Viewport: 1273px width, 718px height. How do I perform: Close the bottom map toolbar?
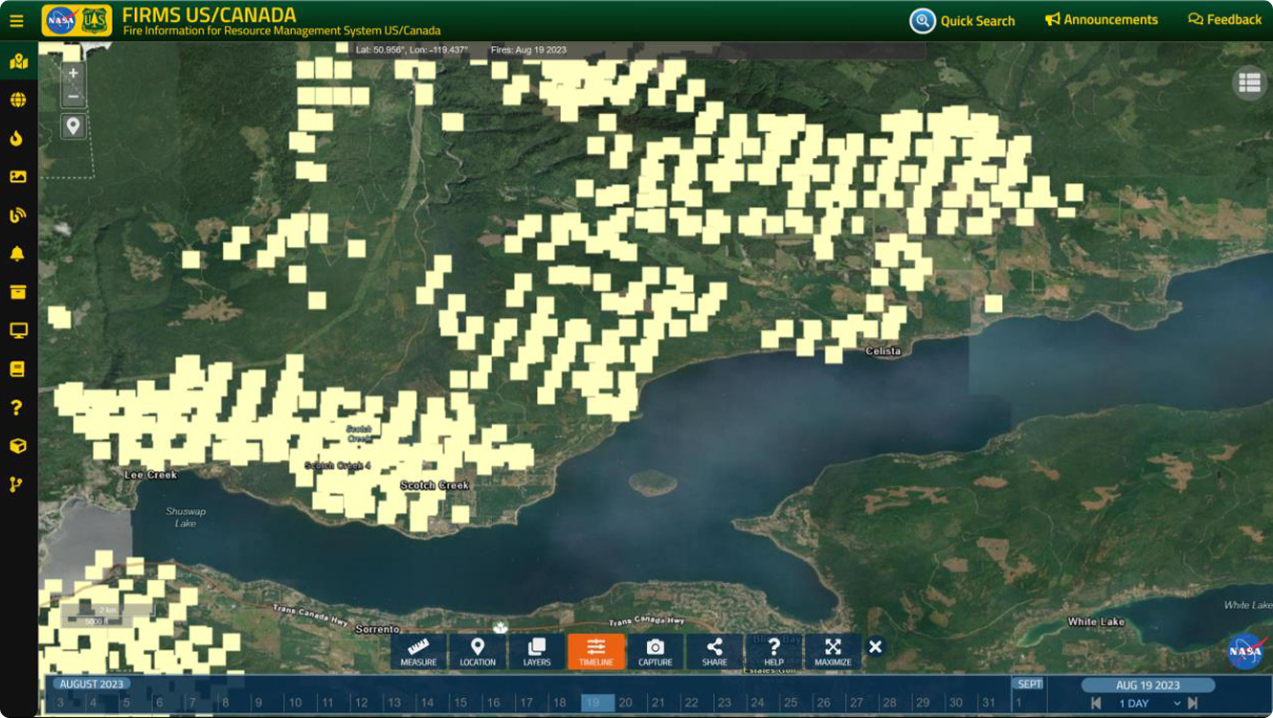point(875,647)
